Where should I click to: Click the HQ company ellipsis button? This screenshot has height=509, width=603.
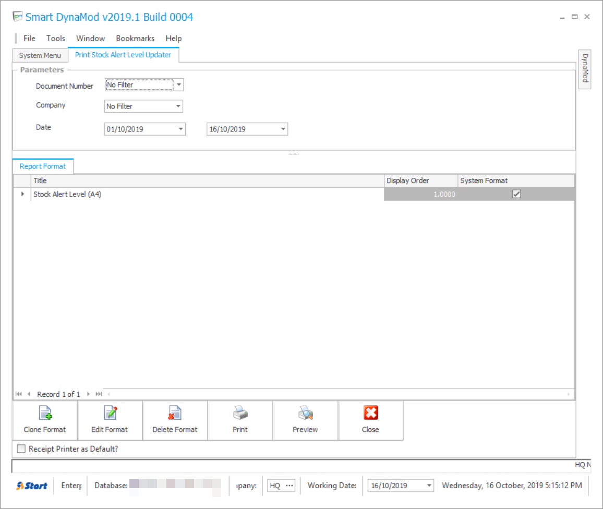(290, 486)
